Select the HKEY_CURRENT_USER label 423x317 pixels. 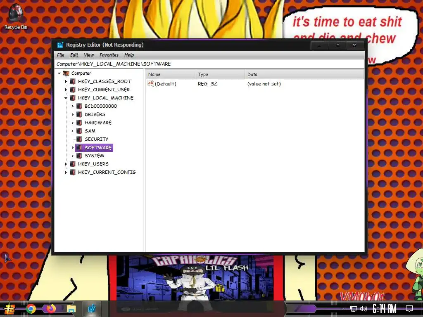(104, 90)
